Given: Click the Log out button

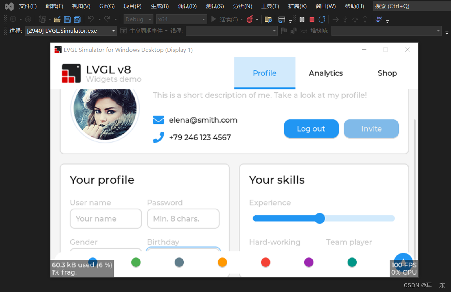Looking at the screenshot, I should pyautogui.click(x=311, y=129).
